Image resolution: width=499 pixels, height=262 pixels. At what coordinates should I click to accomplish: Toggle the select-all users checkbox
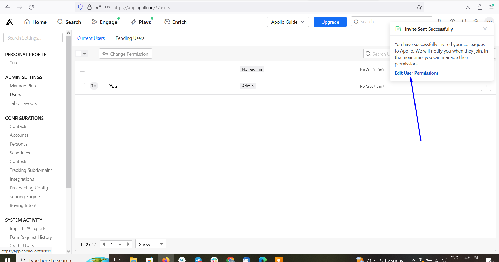[x=79, y=54]
